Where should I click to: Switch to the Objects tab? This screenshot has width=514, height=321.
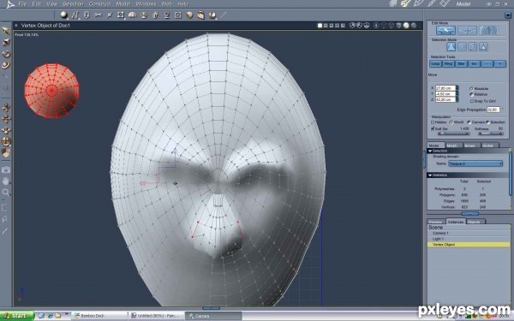pyautogui.click(x=474, y=222)
